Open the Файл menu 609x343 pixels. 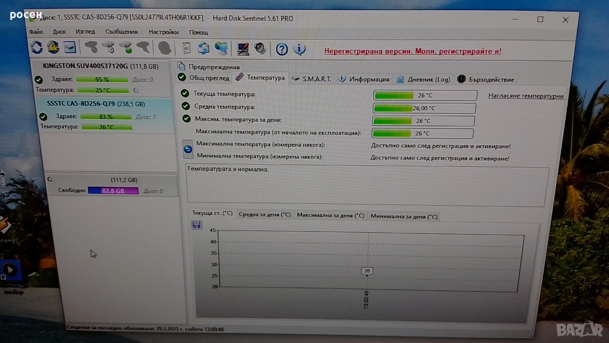[x=36, y=32]
